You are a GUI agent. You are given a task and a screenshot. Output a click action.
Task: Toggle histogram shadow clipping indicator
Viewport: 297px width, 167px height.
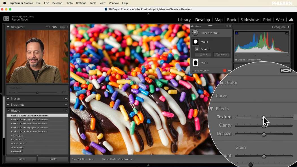[x=236, y=33]
